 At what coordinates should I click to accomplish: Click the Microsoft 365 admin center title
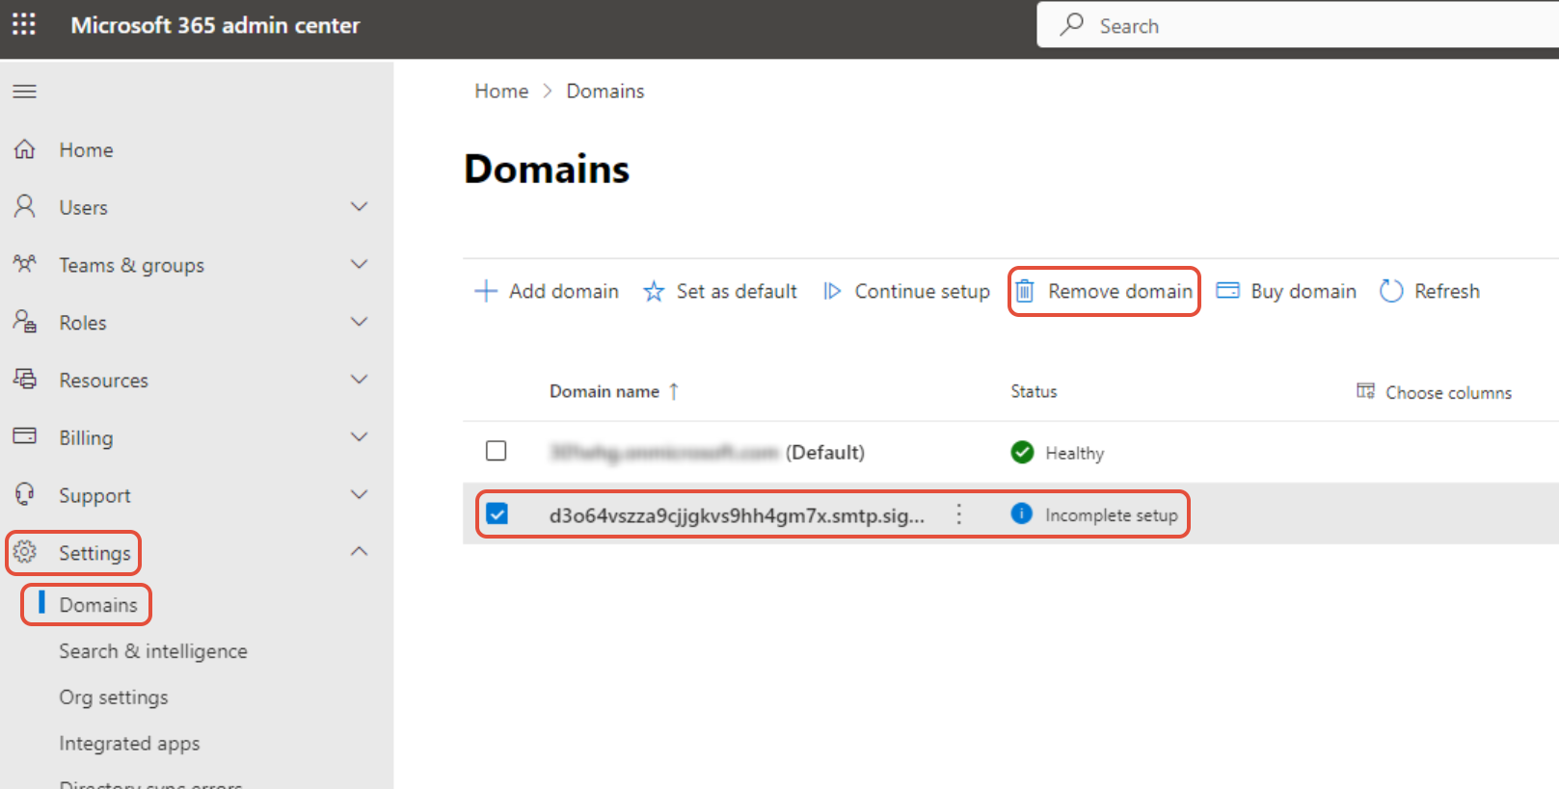click(215, 25)
